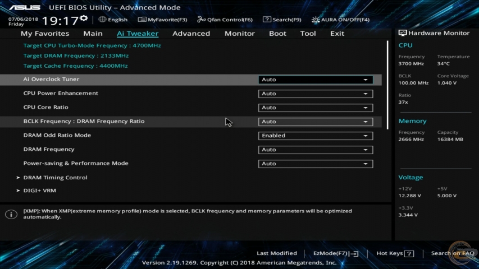Click the clock settings gear icon
The width and height of the screenshot is (479, 269).
(x=84, y=18)
